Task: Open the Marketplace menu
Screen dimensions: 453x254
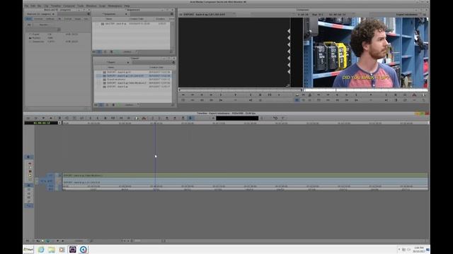Action: tap(115, 6)
